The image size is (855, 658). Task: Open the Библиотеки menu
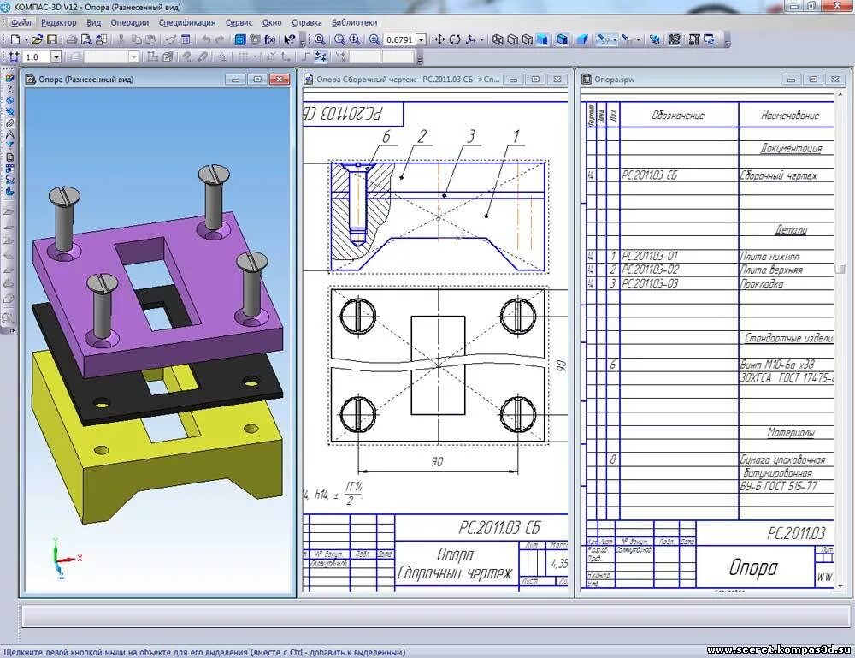point(354,22)
